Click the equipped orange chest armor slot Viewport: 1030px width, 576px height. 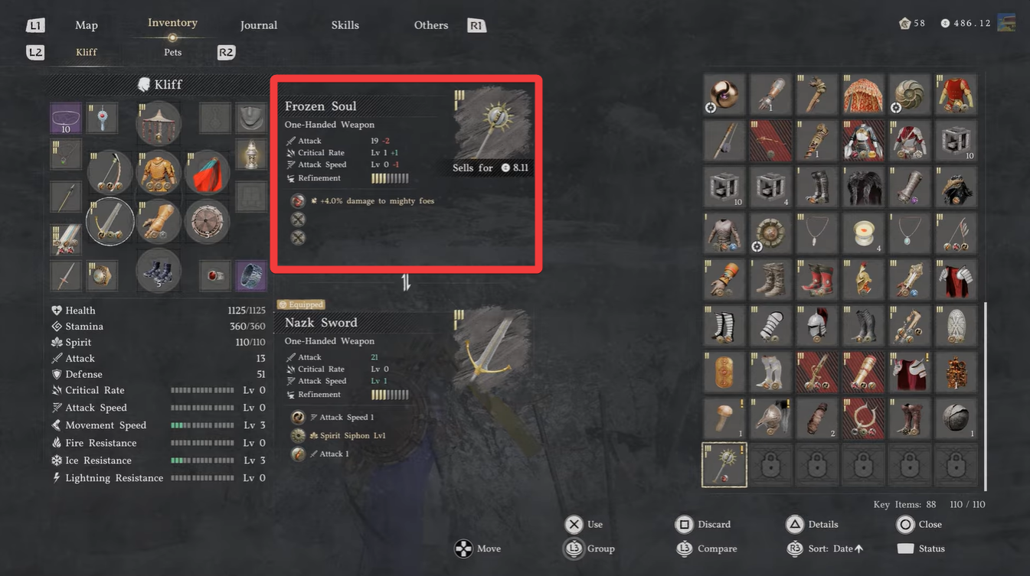pos(159,173)
